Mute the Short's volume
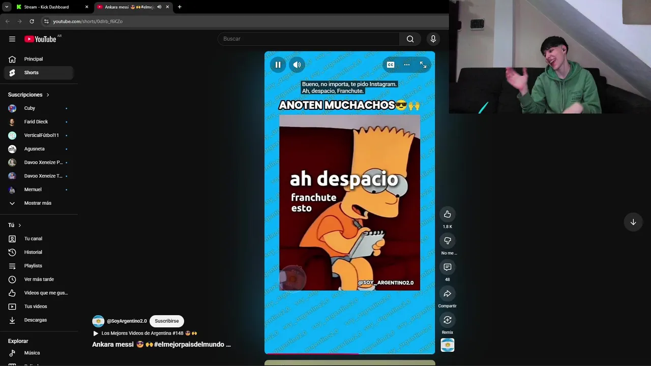This screenshot has width=651, height=366. click(297, 65)
